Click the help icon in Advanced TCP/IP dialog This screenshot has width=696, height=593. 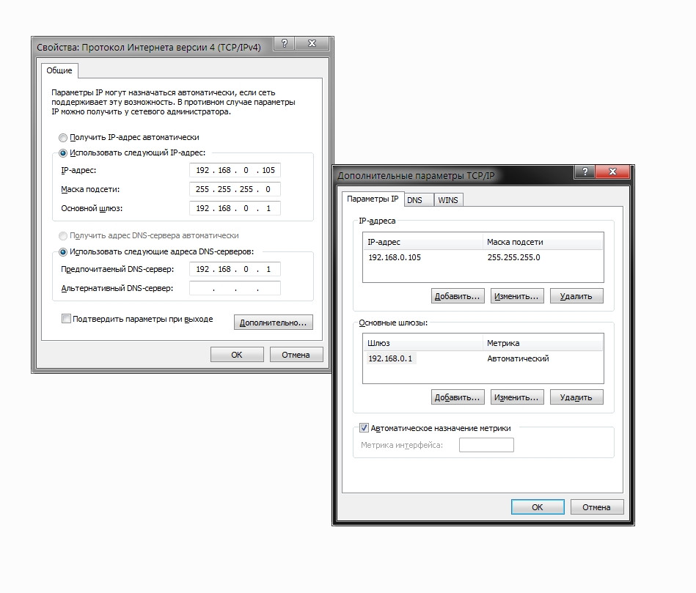(x=585, y=172)
